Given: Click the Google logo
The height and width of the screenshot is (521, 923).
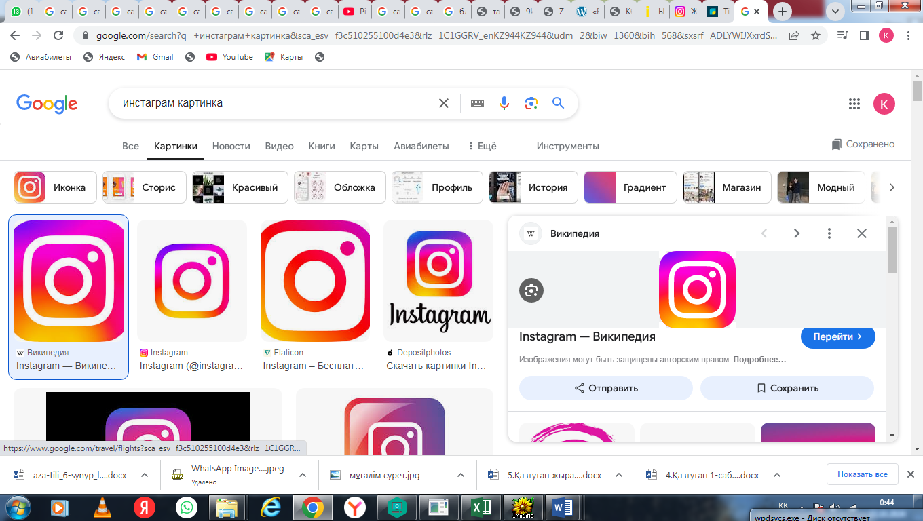Looking at the screenshot, I should click(x=47, y=104).
